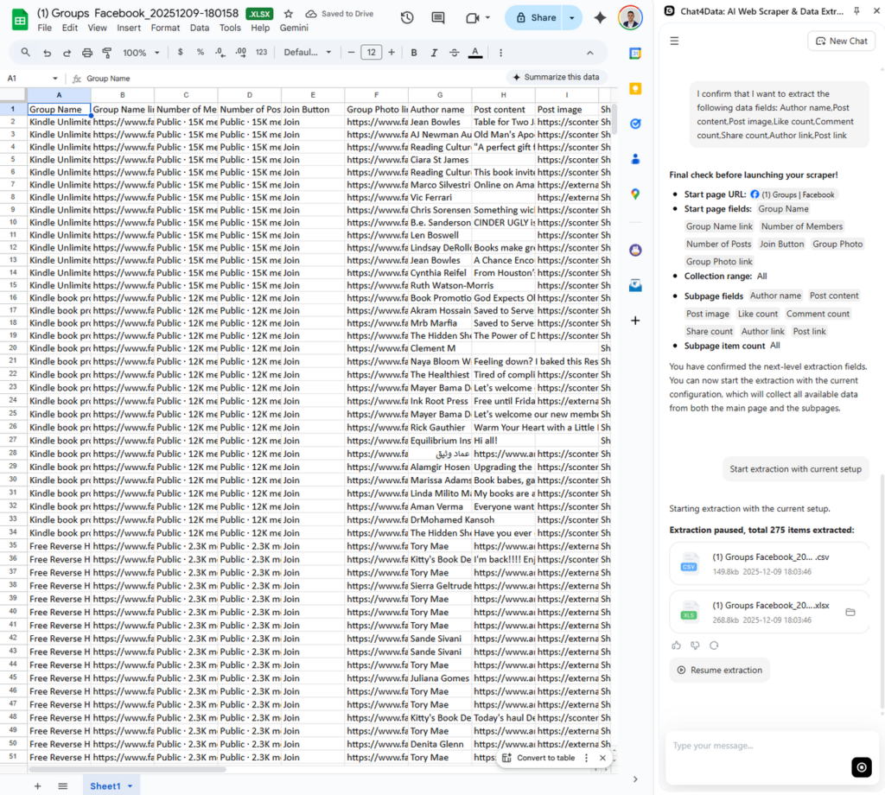
Task: Decrease decimal places
Action: tap(221, 52)
